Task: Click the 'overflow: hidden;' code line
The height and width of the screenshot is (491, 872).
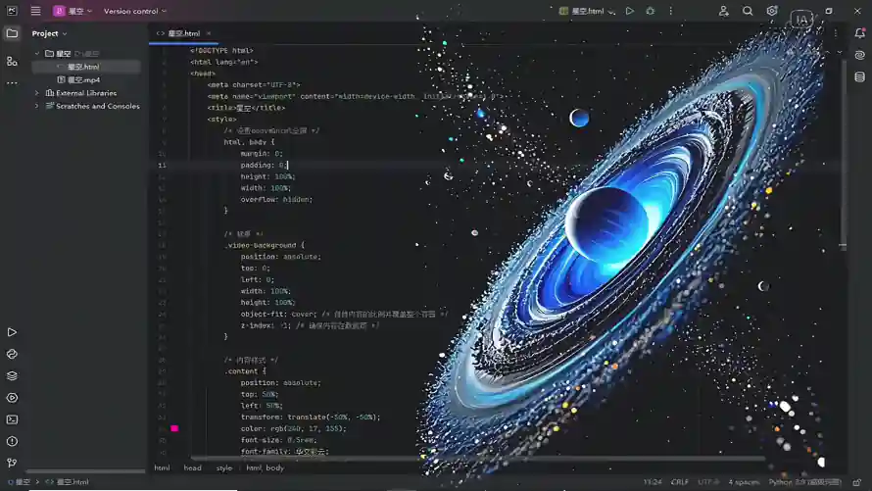Action: 276,199
